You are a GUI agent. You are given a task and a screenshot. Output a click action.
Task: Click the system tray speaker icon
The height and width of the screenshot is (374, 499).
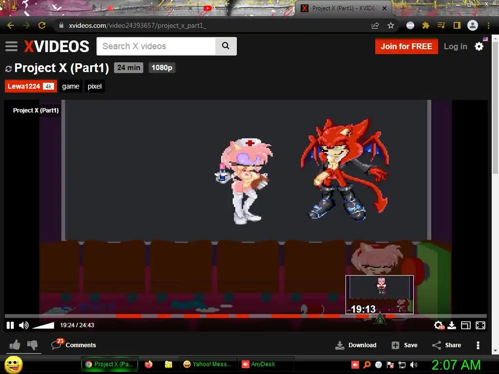point(413,365)
